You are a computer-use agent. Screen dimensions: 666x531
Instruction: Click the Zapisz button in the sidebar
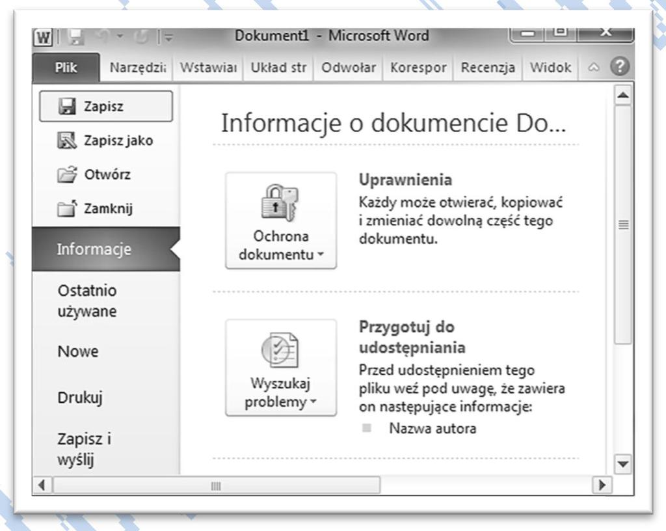tap(106, 106)
